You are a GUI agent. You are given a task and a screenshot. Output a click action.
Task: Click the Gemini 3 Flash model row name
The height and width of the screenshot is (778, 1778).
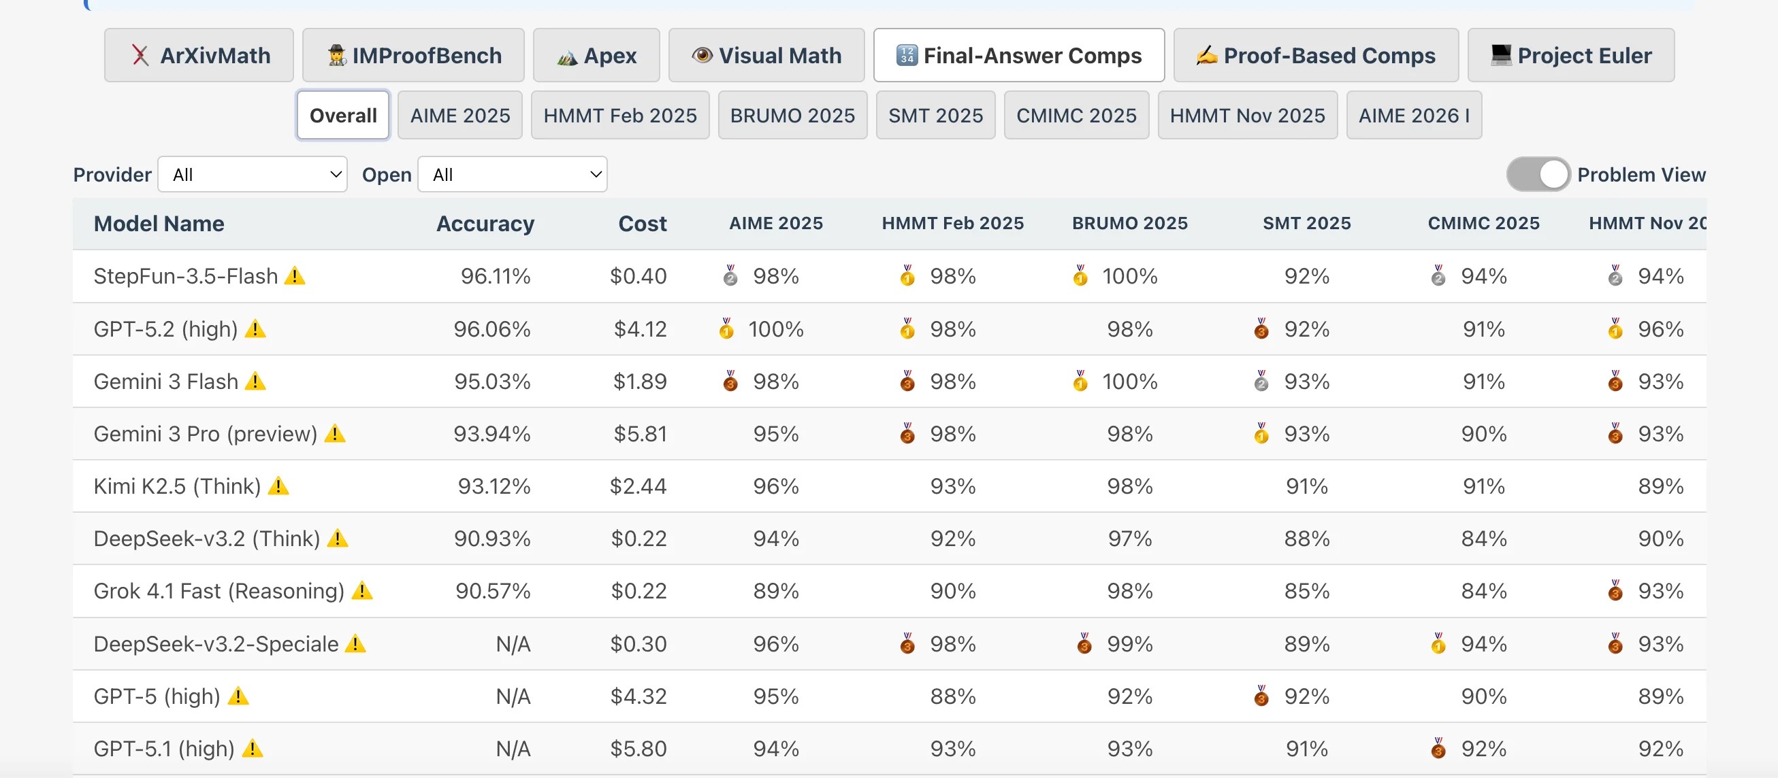pyautogui.click(x=165, y=382)
